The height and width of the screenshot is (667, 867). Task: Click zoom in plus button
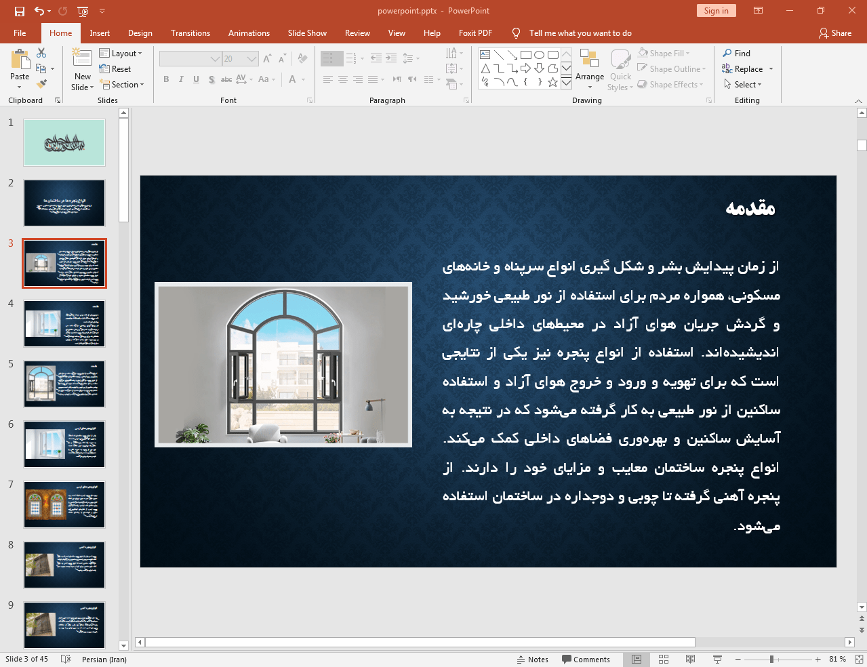[x=818, y=659]
